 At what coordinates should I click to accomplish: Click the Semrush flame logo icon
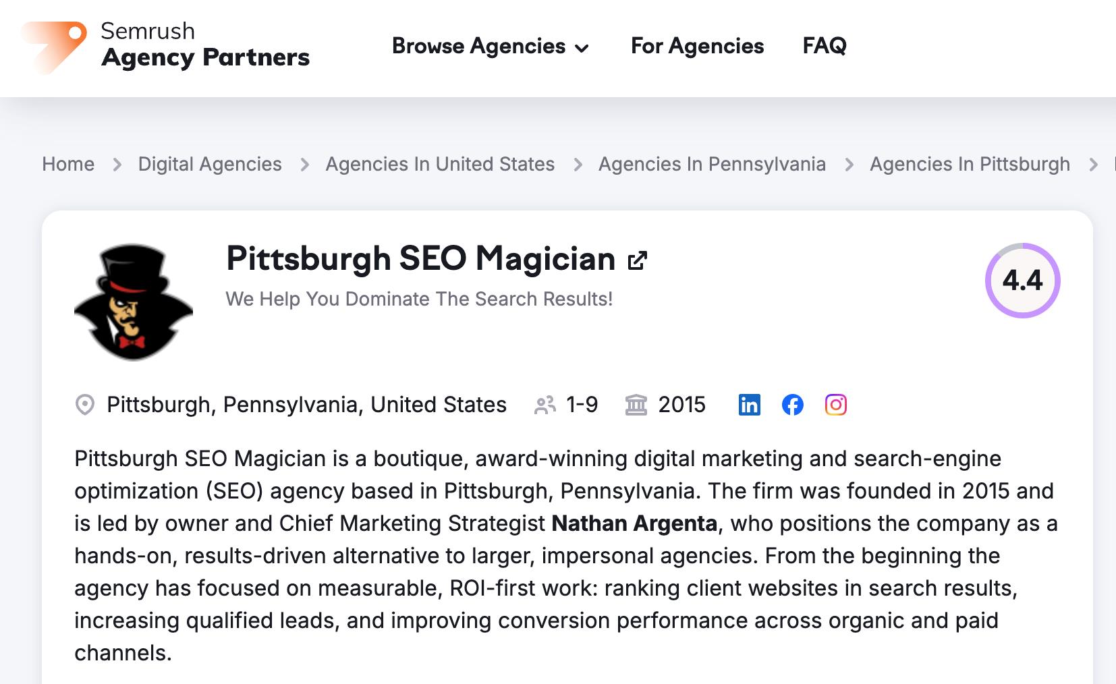(x=55, y=46)
